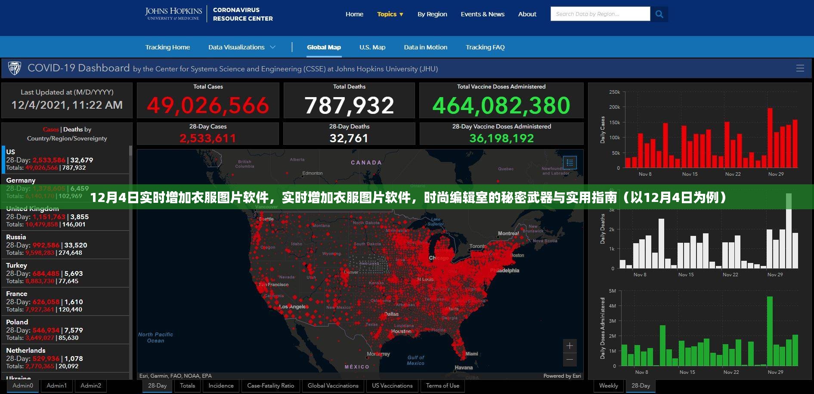
Task: Switch charts to 28-Day tab
Action: coord(641,386)
